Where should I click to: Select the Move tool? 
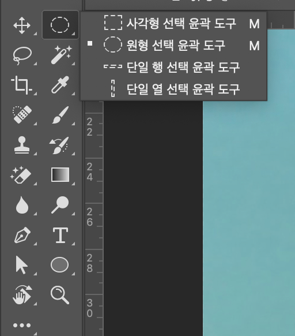22,25
